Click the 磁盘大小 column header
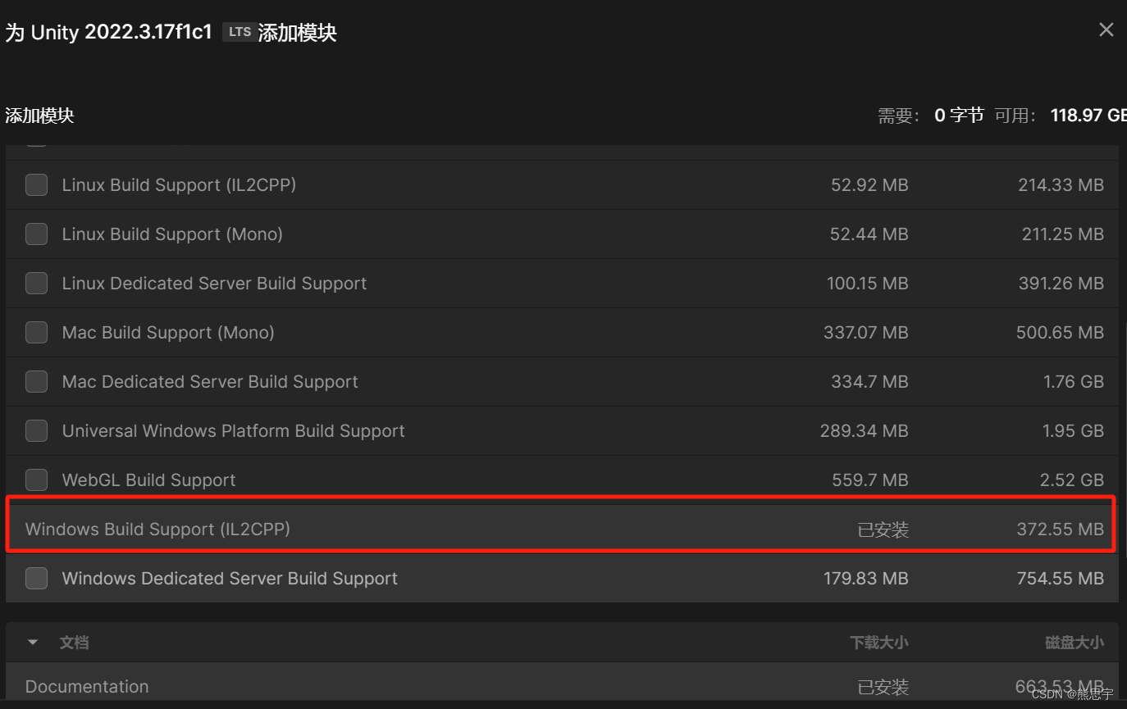This screenshot has height=709, width=1127. point(1075,643)
